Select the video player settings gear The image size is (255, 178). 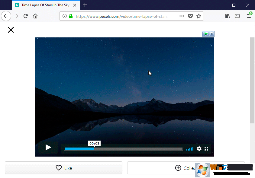tap(199, 149)
